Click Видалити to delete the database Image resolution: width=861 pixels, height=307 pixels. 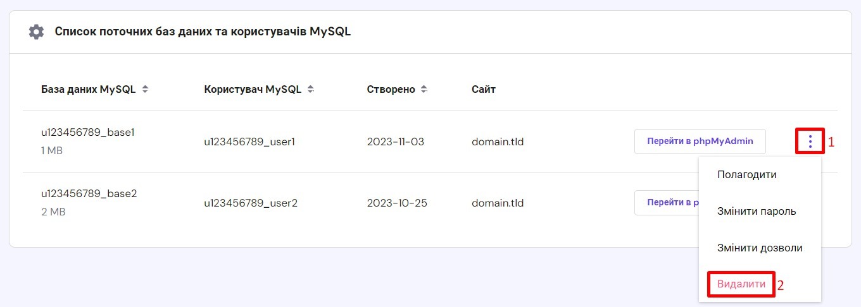point(741,284)
